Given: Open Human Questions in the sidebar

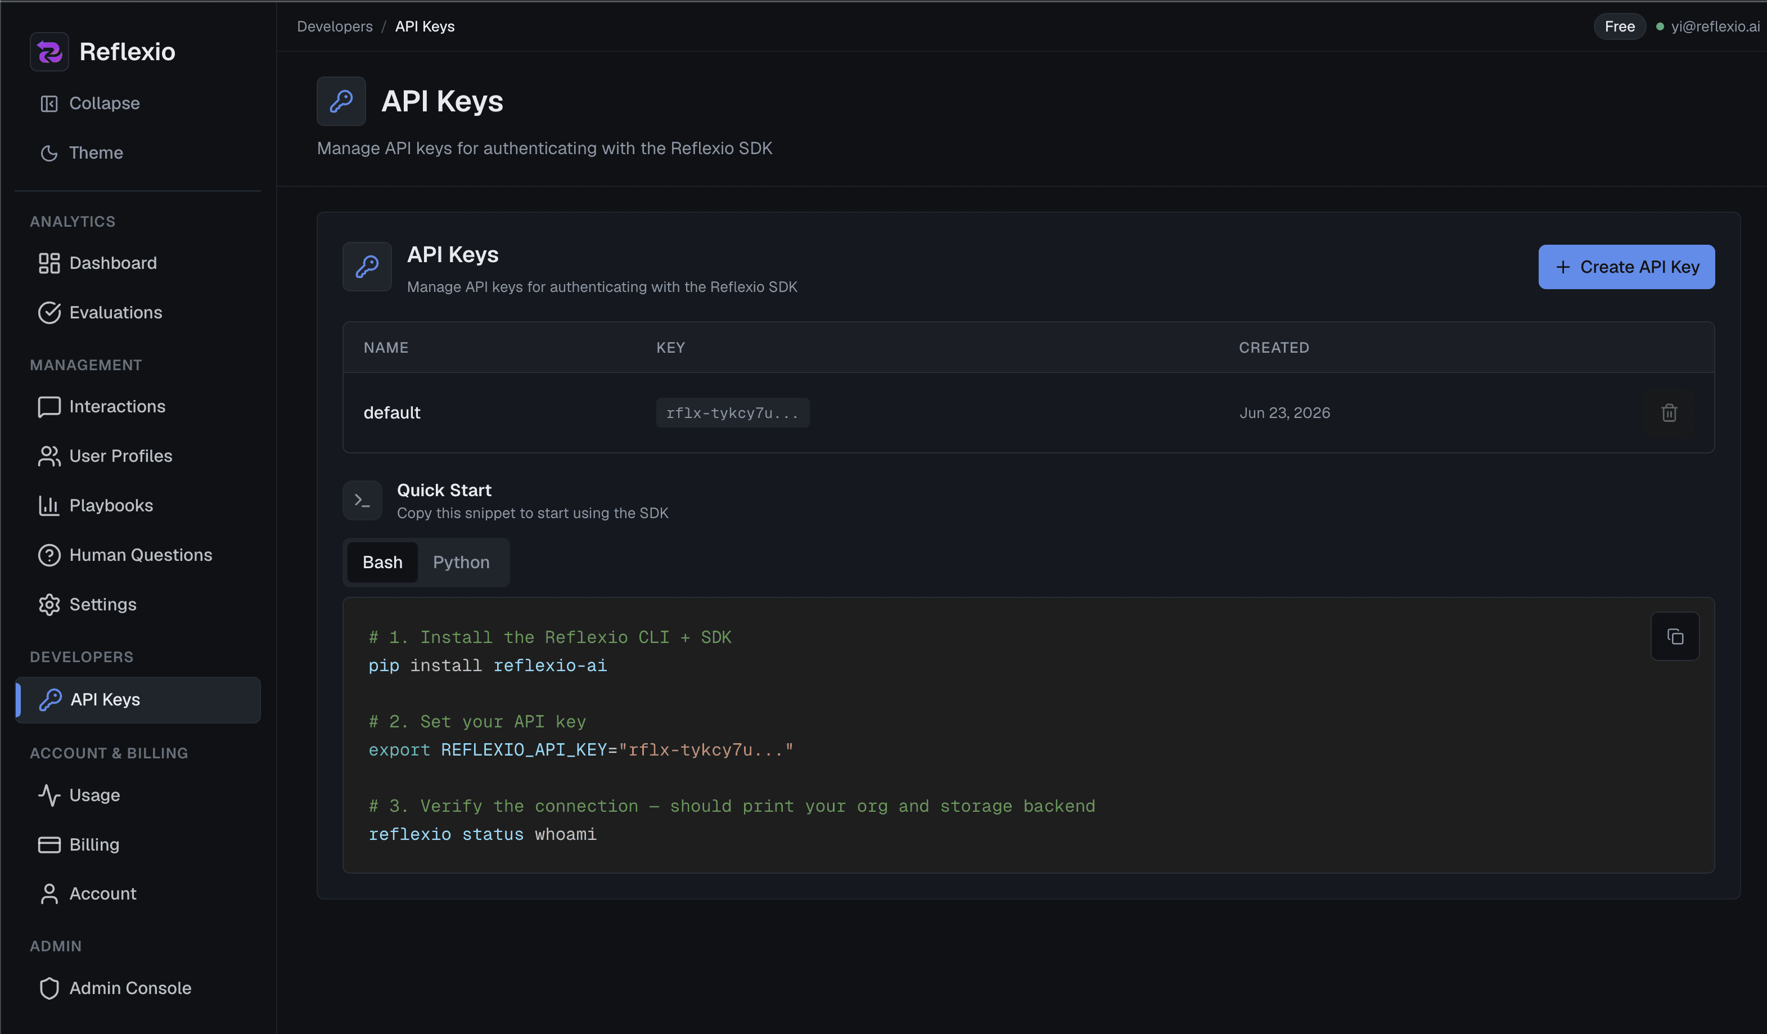Looking at the screenshot, I should [137, 555].
